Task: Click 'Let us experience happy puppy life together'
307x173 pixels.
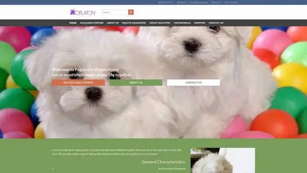Action: click(x=92, y=75)
